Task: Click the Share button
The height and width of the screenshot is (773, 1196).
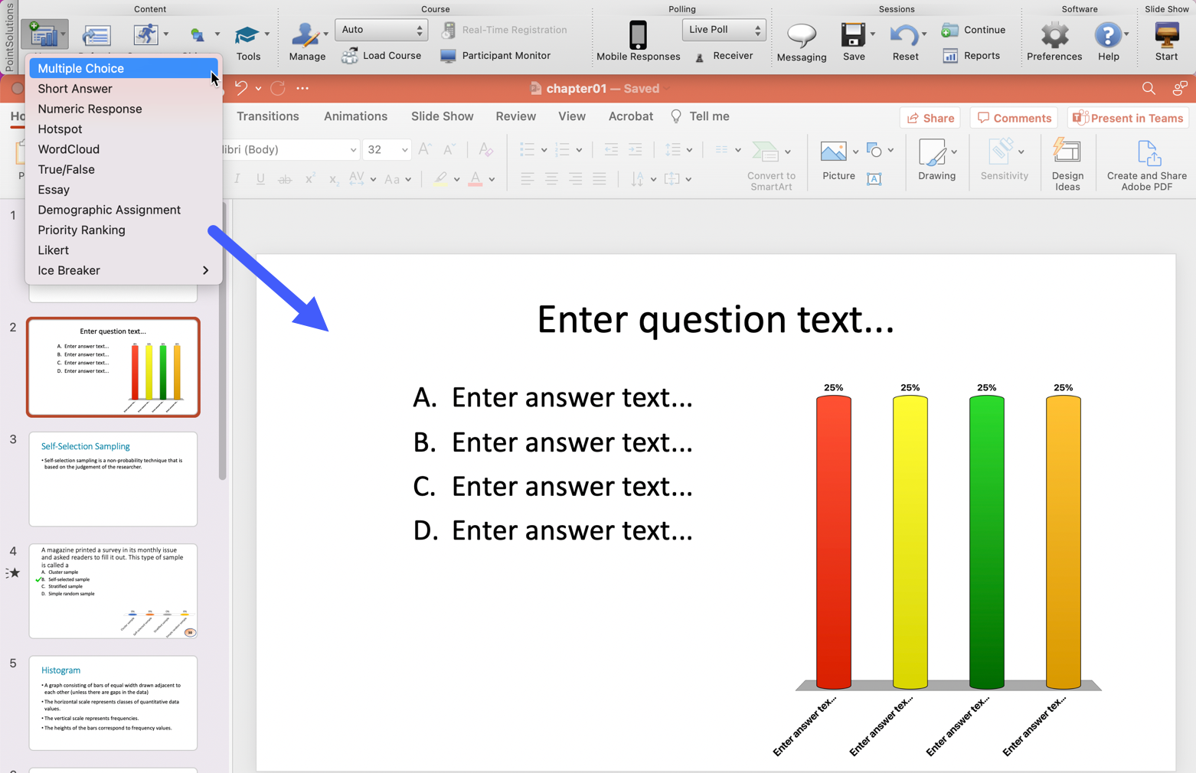Action: (x=930, y=119)
